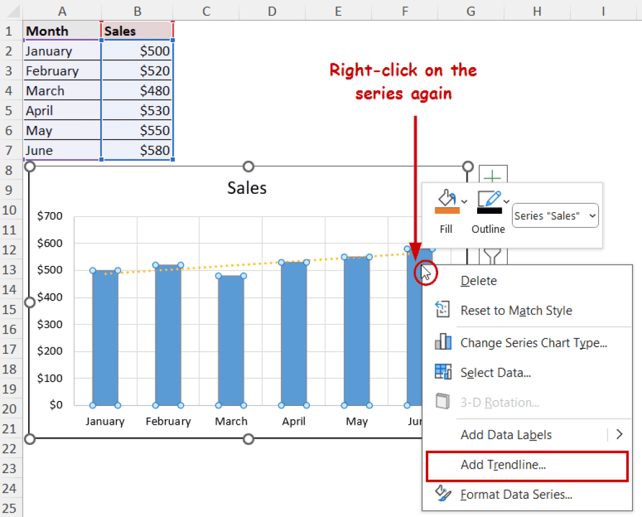The height and width of the screenshot is (517, 642).
Task: Click the Format Data Series icon
Action: (x=443, y=494)
